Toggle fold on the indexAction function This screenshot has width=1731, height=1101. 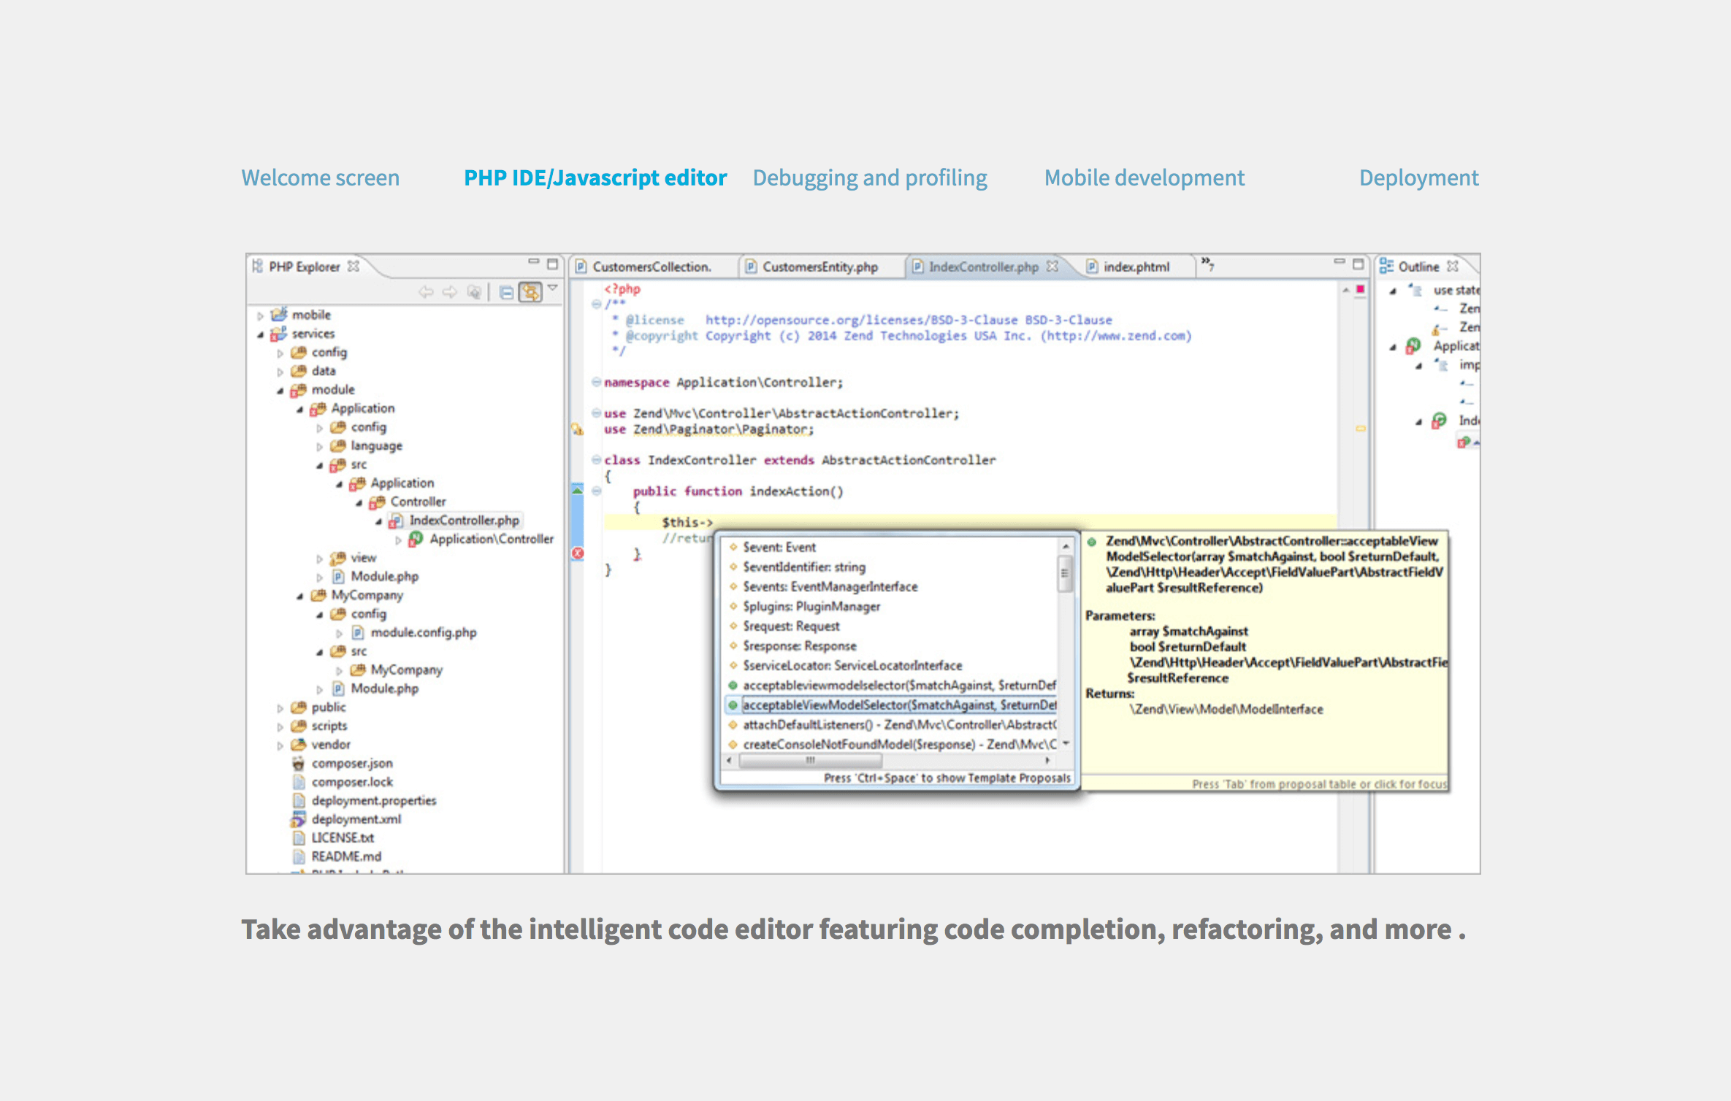[597, 491]
